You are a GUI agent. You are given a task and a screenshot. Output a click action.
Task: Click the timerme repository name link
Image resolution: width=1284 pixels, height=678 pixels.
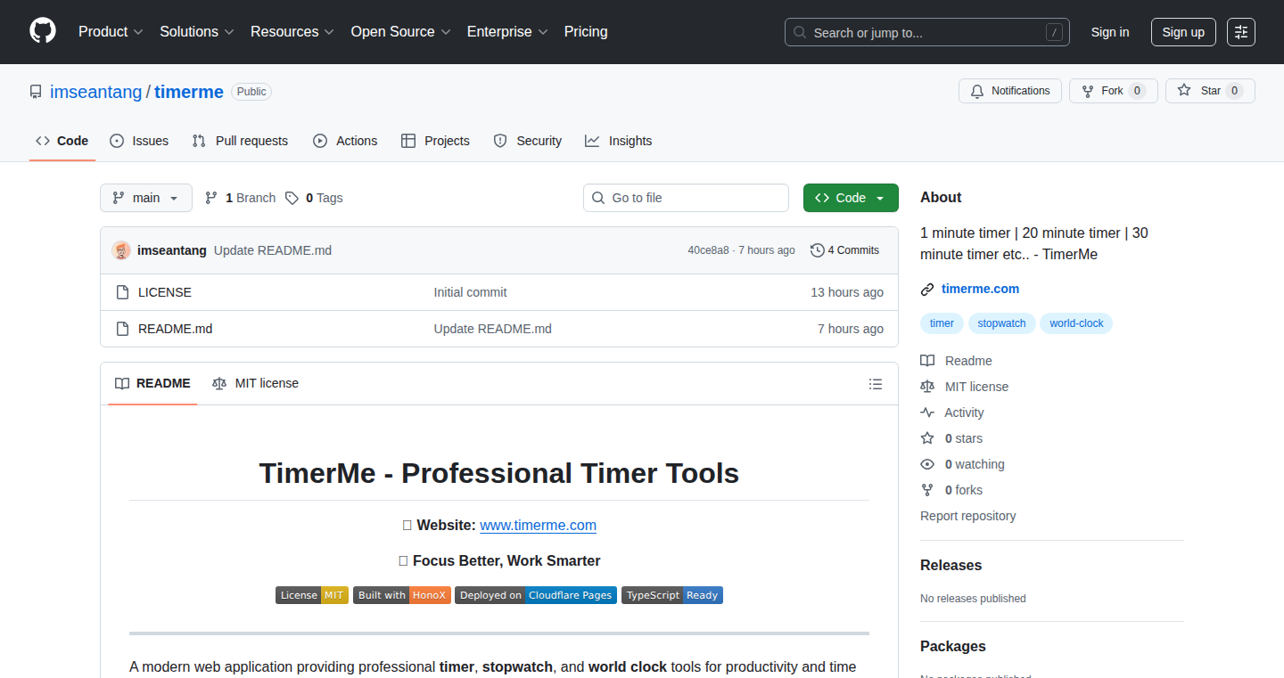[x=189, y=92]
